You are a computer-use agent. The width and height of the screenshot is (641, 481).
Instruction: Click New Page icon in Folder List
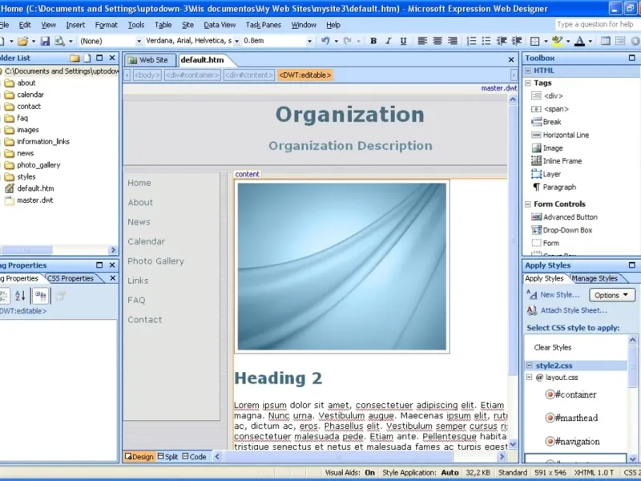point(87,58)
